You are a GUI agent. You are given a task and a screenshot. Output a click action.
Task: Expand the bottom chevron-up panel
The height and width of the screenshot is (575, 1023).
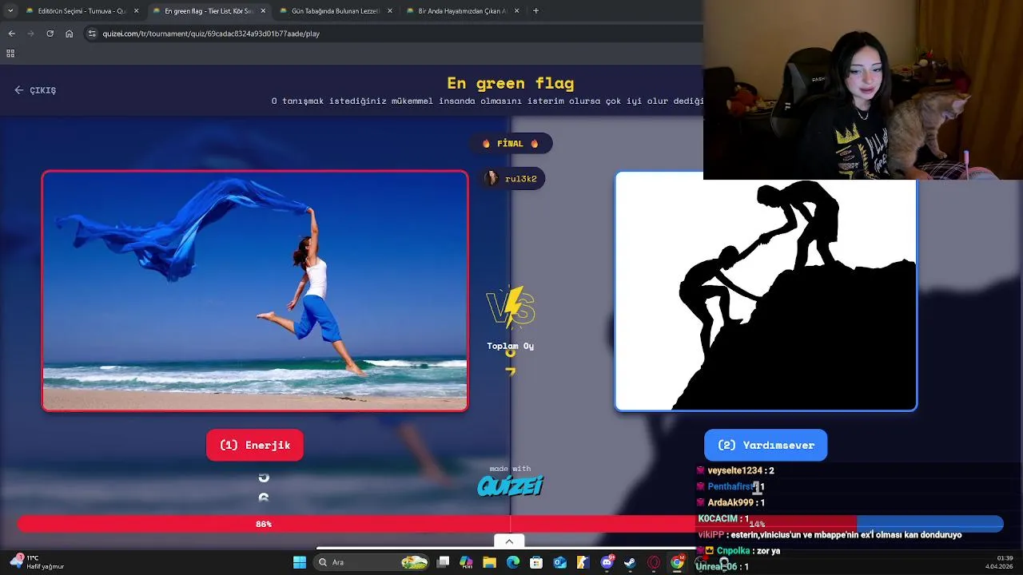pyautogui.click(x=509, y=541)
